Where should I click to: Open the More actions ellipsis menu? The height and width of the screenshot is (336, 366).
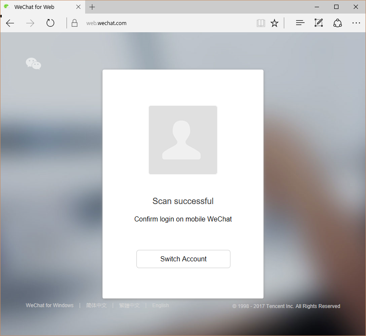pyautogui.click(x=356, y=23)
